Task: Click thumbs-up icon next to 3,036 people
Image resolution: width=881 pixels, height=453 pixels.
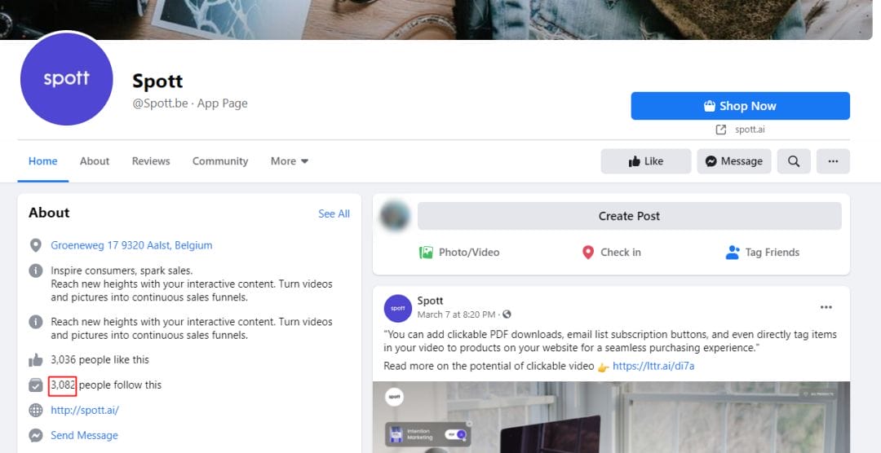Action: (35, 360)
